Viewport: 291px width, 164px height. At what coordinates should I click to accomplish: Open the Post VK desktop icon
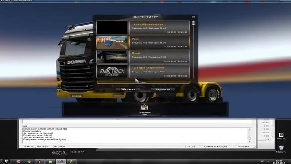click(x=281, y=136)
